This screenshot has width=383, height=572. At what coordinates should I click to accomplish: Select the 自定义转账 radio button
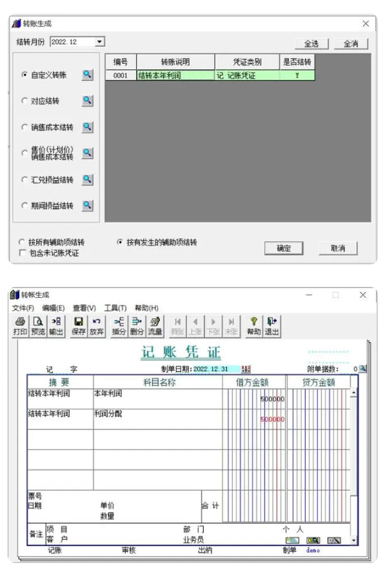(x=25, y=75)
